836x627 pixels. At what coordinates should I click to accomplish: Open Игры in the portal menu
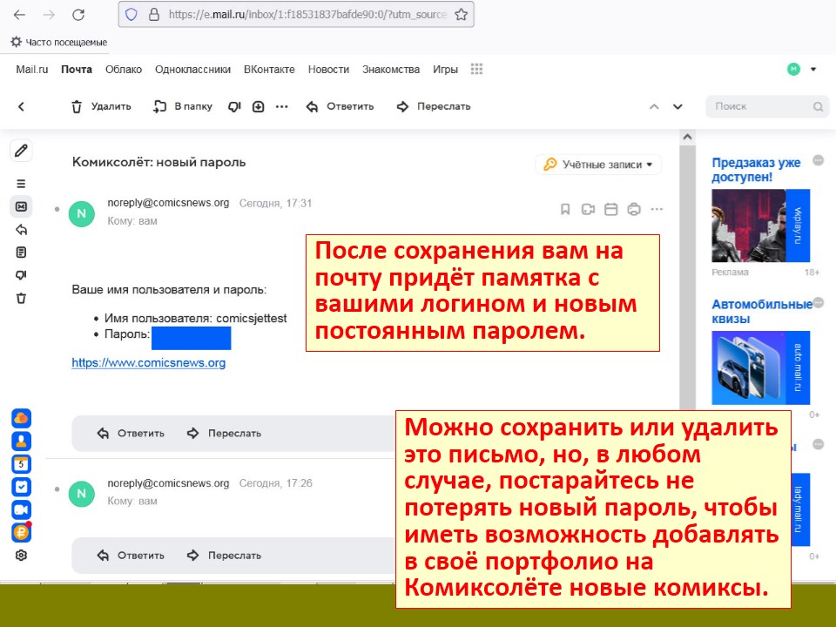pyautogui.click(x=445, y=70)
